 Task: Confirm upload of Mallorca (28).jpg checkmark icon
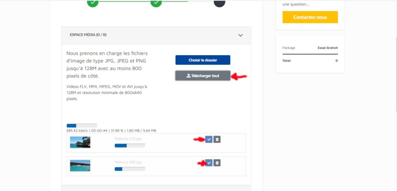pyautogui.click(x=209, y=163)
